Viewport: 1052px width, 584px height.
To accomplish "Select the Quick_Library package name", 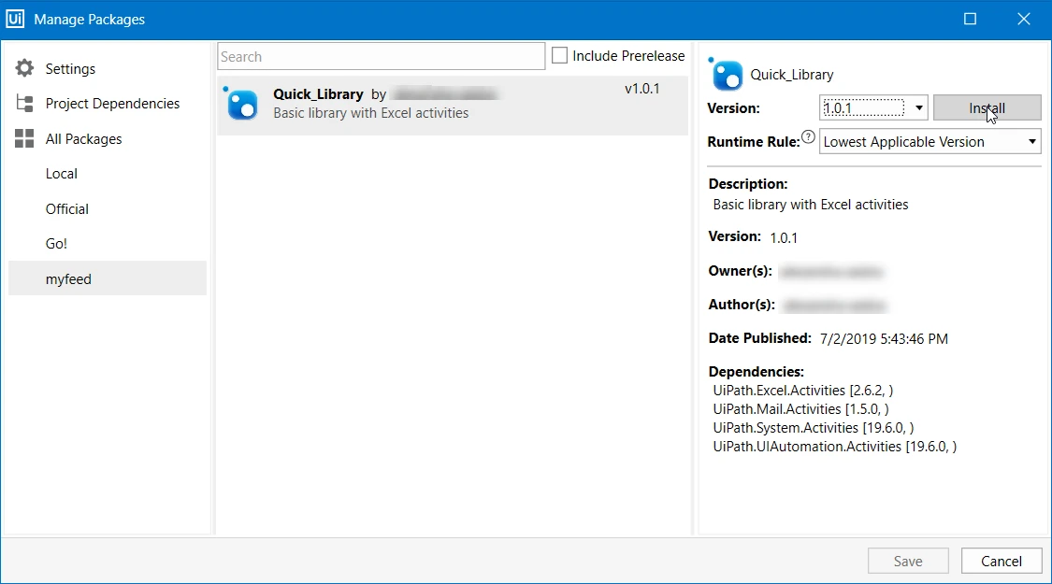I will coord(318,93).
